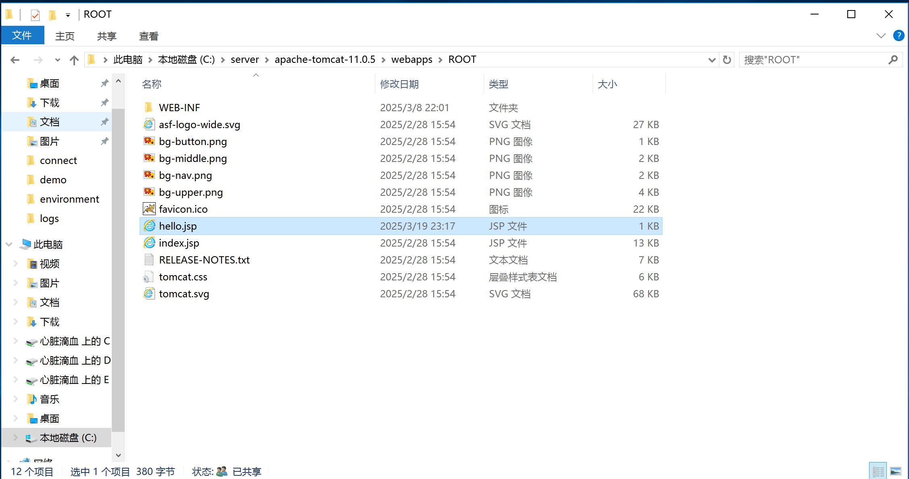Expand the 本地磁盘 (C:) tree node
The image size is (909, 479).
pos(15,438)
